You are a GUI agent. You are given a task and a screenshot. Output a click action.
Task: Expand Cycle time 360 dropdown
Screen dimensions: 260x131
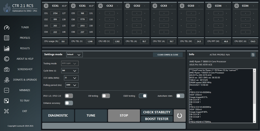(70, 71)
